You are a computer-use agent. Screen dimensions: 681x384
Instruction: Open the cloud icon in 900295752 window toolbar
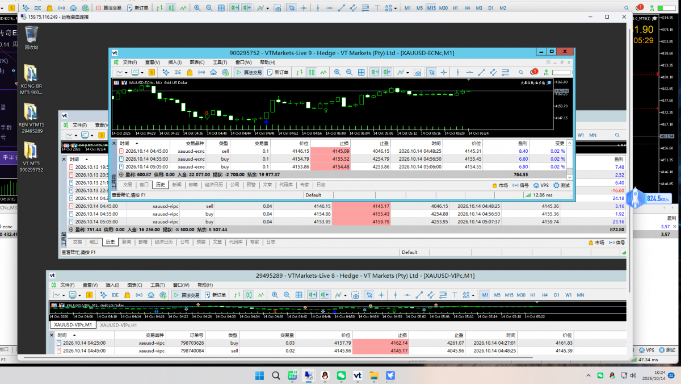click(x=213, y=72)
